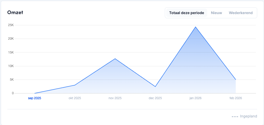Select the okt 2025 axis label
The image size is (264, 125).
pos(75,98)
